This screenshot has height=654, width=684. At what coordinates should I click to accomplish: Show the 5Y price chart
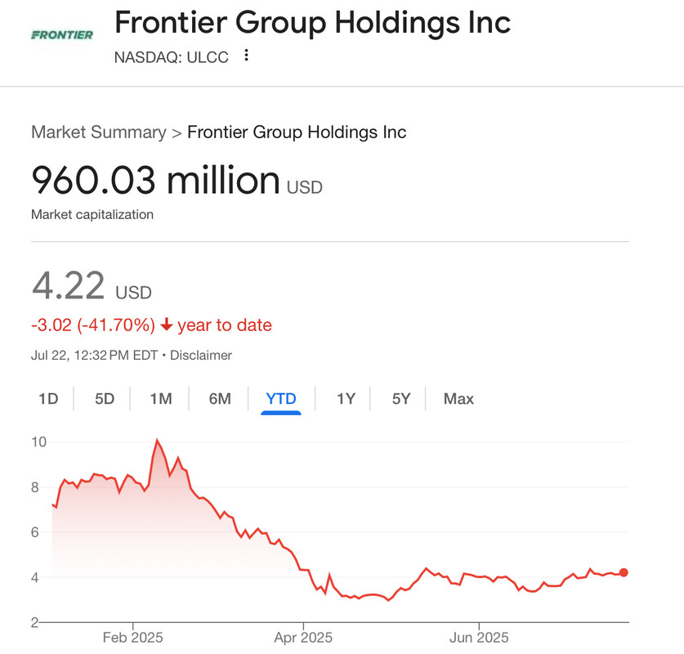coord(401,399)
